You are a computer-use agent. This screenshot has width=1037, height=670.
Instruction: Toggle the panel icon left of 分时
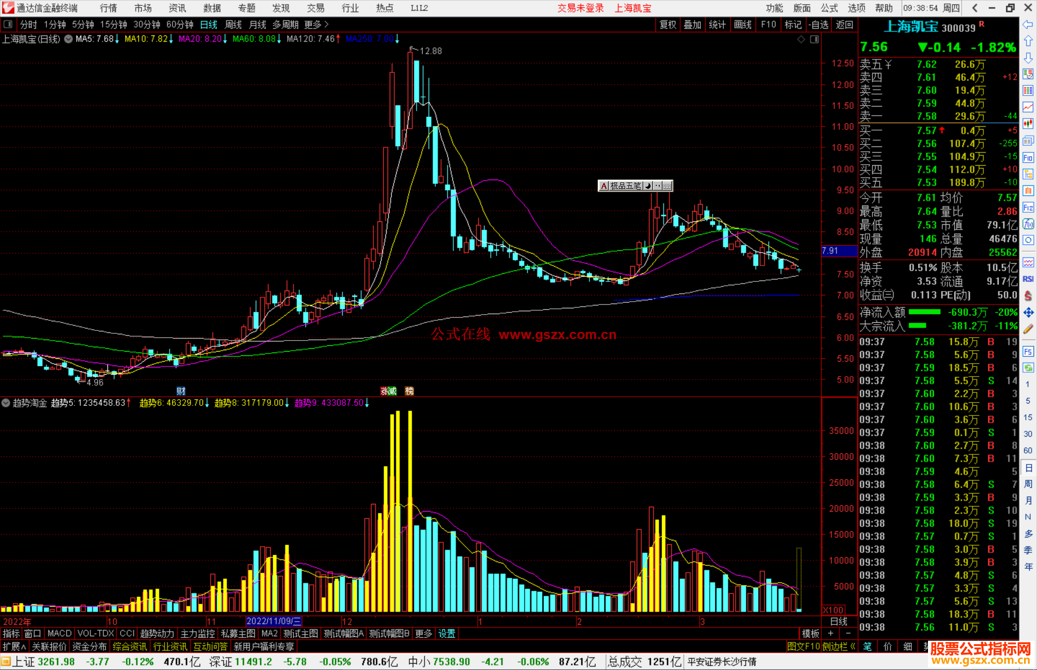[8, 24]
